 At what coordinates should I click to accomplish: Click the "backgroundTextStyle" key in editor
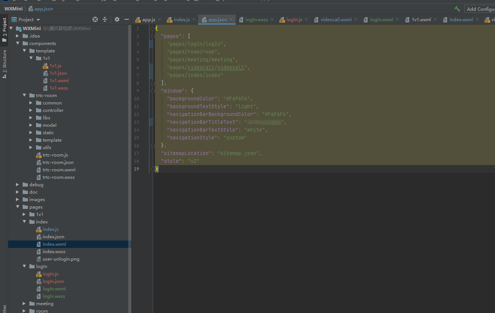coord(198,107)
